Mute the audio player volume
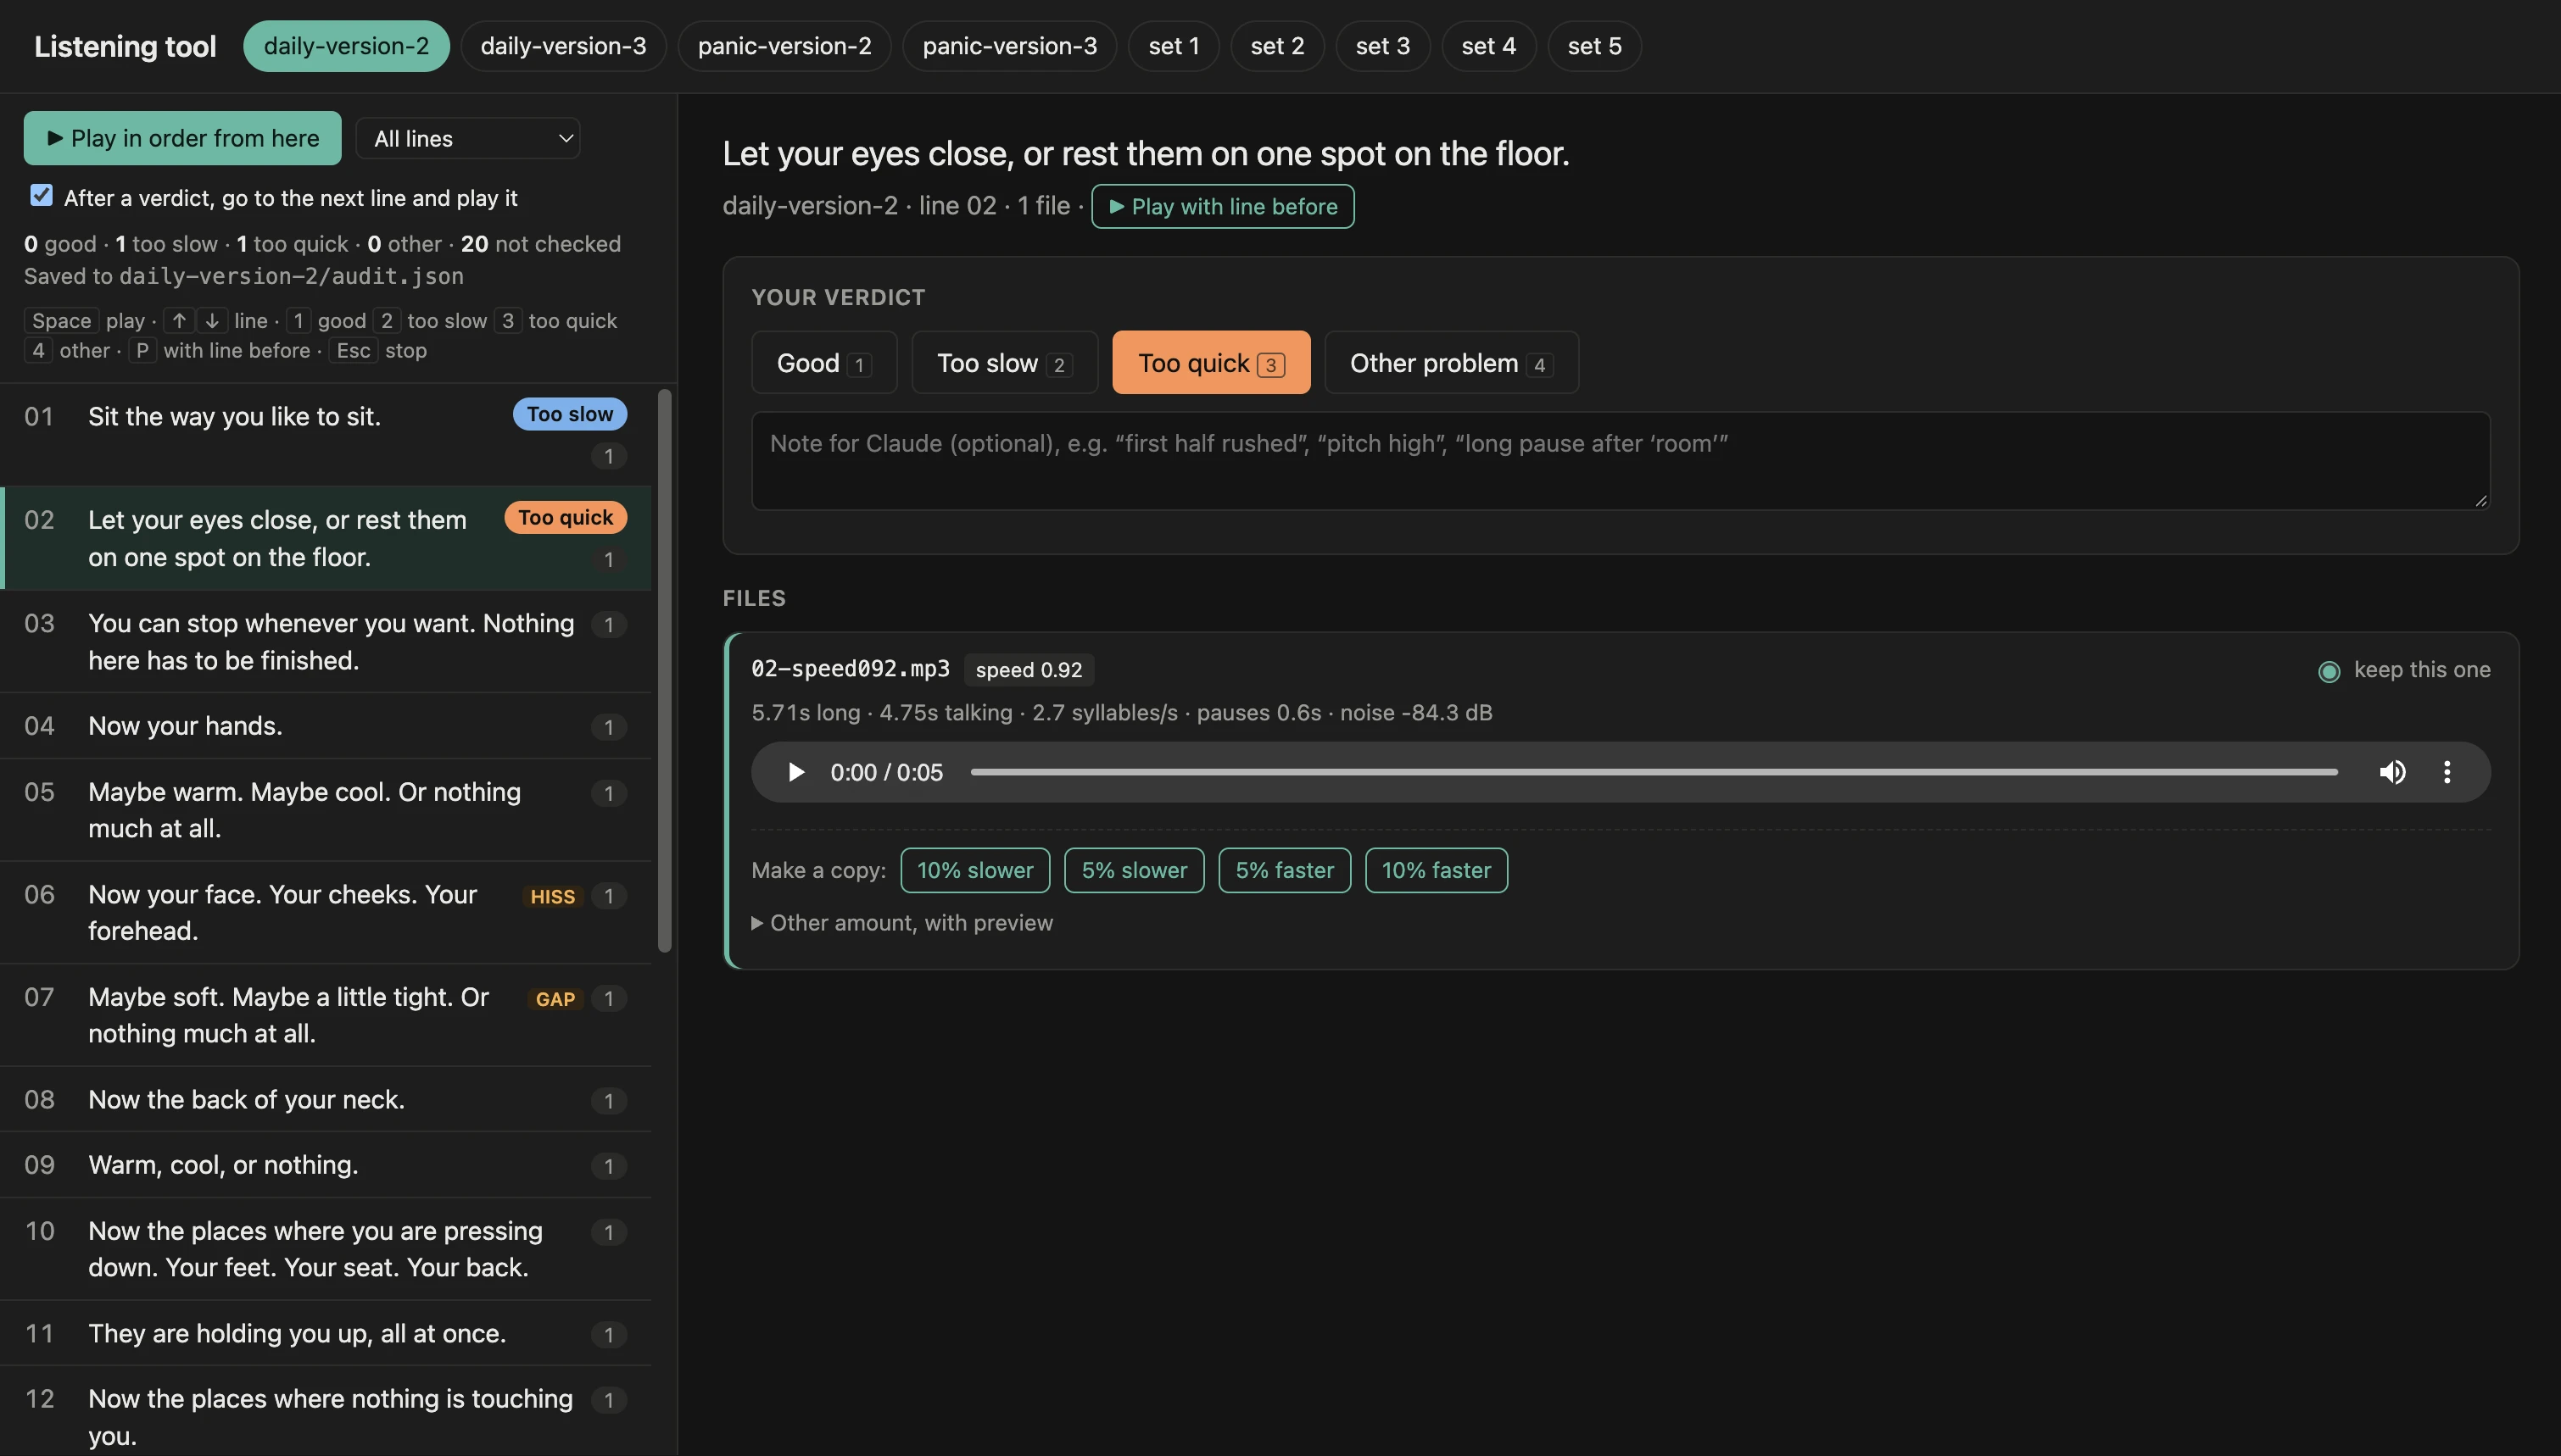Screen dimensions: 2561x1456 pos(2392,772)
